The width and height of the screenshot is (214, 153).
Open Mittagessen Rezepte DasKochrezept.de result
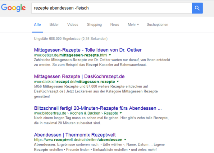click(x=79, y=76)
